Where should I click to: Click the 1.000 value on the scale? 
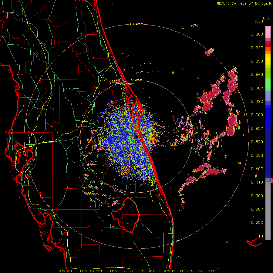257,34
